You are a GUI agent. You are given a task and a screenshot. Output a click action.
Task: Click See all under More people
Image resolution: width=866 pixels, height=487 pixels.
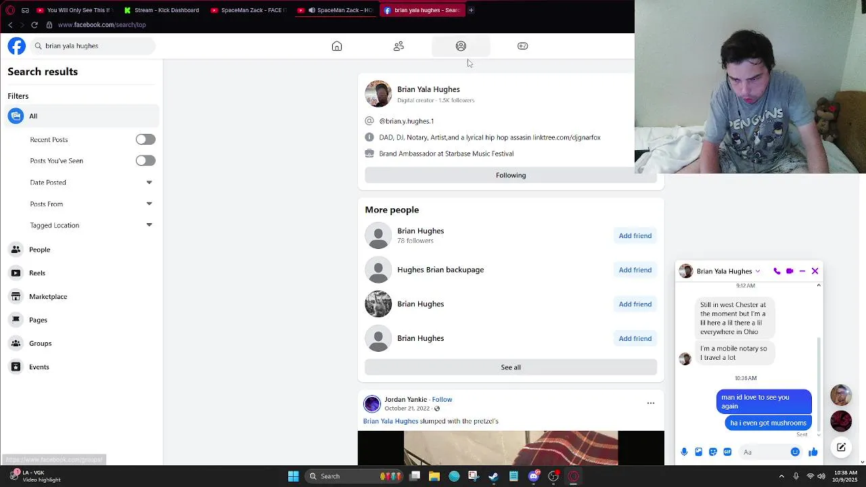[x=511, y=367]
